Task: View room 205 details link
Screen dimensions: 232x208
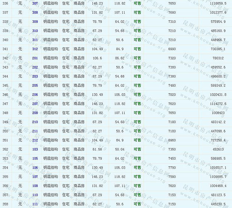Action: [x=35, y=86]
